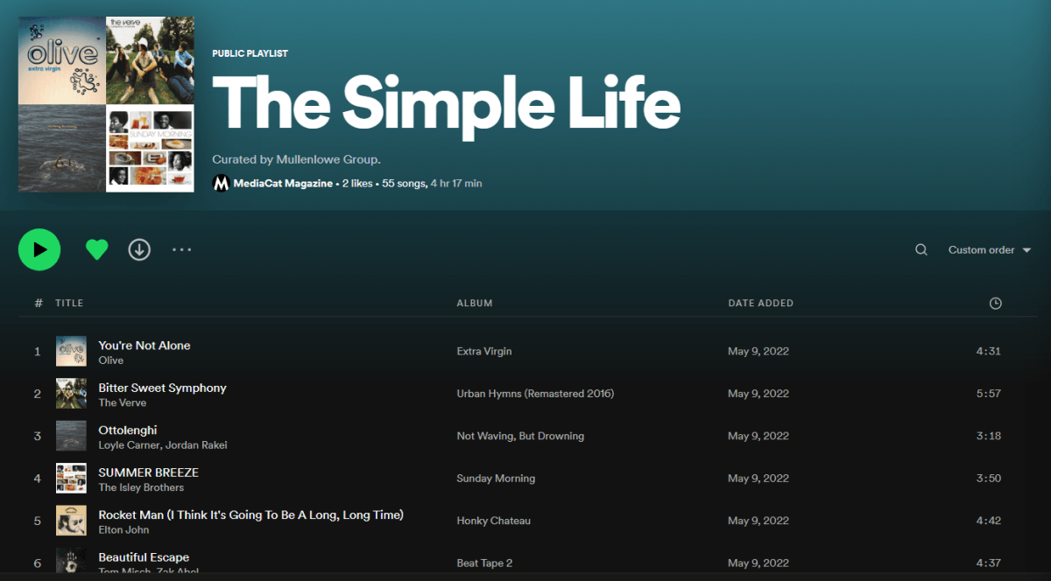
Task: Open the three-dot more options menu
Action: (181, 249)
